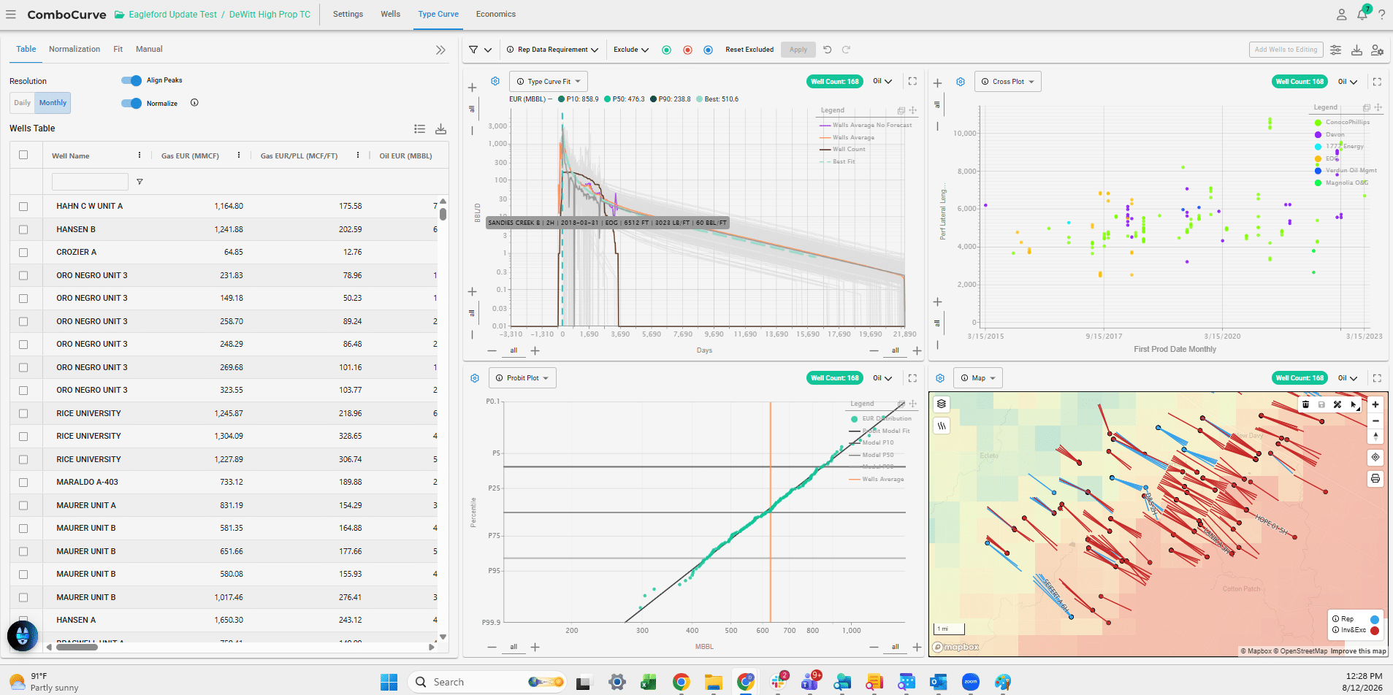Check the HAHN C W UNIT A row checkbox
1393x695 pixels.
[x=23, y=207]
